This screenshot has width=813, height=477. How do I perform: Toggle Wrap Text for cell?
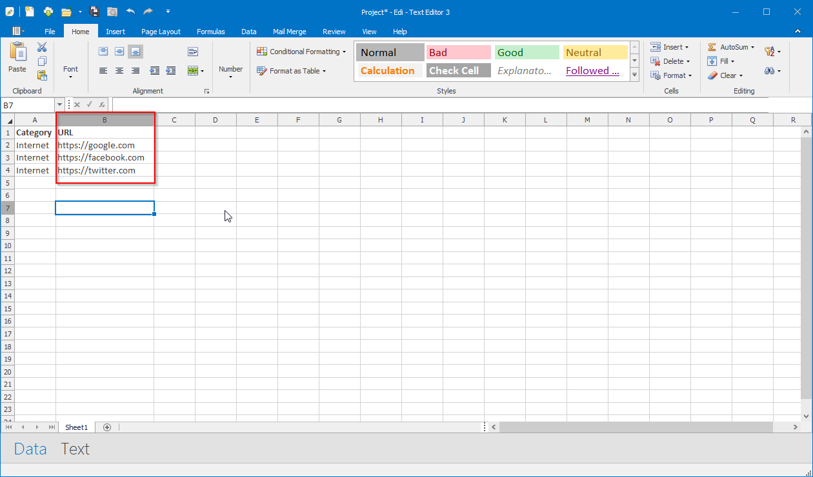(x=193, y=52)
